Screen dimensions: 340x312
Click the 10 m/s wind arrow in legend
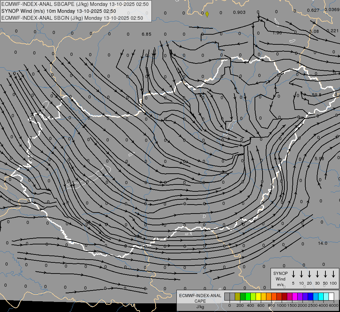[x=301, y=274]
